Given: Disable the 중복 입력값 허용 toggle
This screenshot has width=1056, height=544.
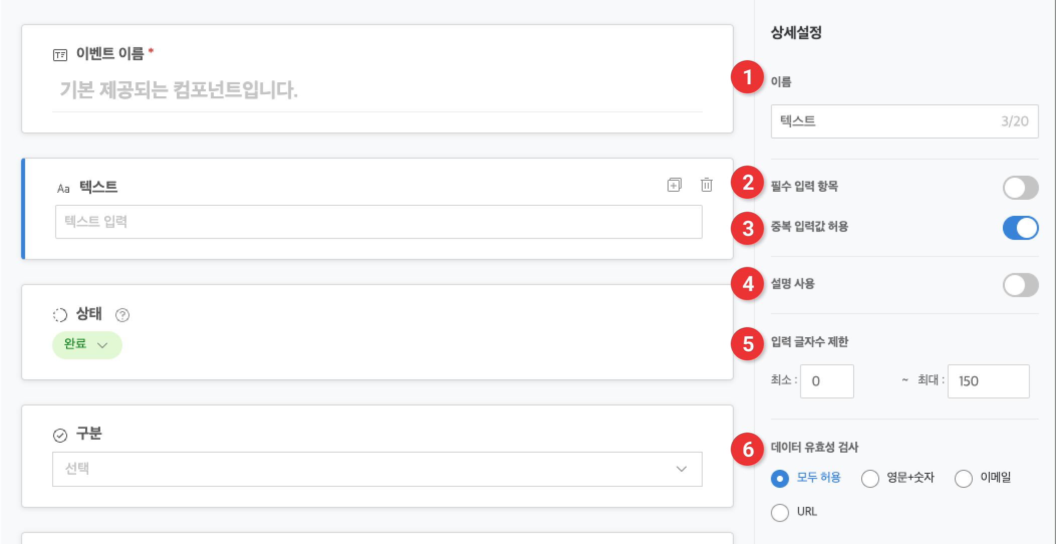Looking at the screenshot, I should (x=1020, y=228).
